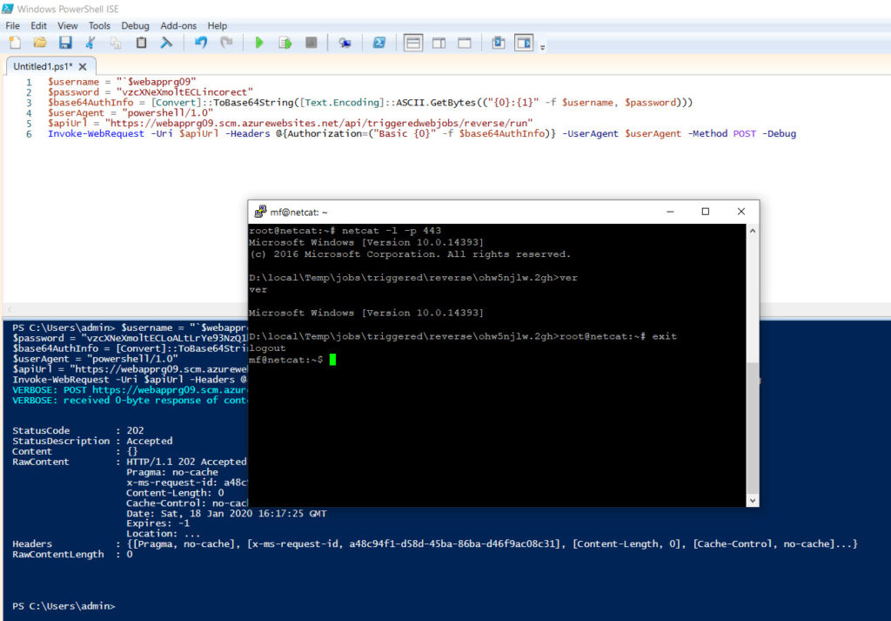Save the script with the floppy disk icon

[x=65, y=43]
